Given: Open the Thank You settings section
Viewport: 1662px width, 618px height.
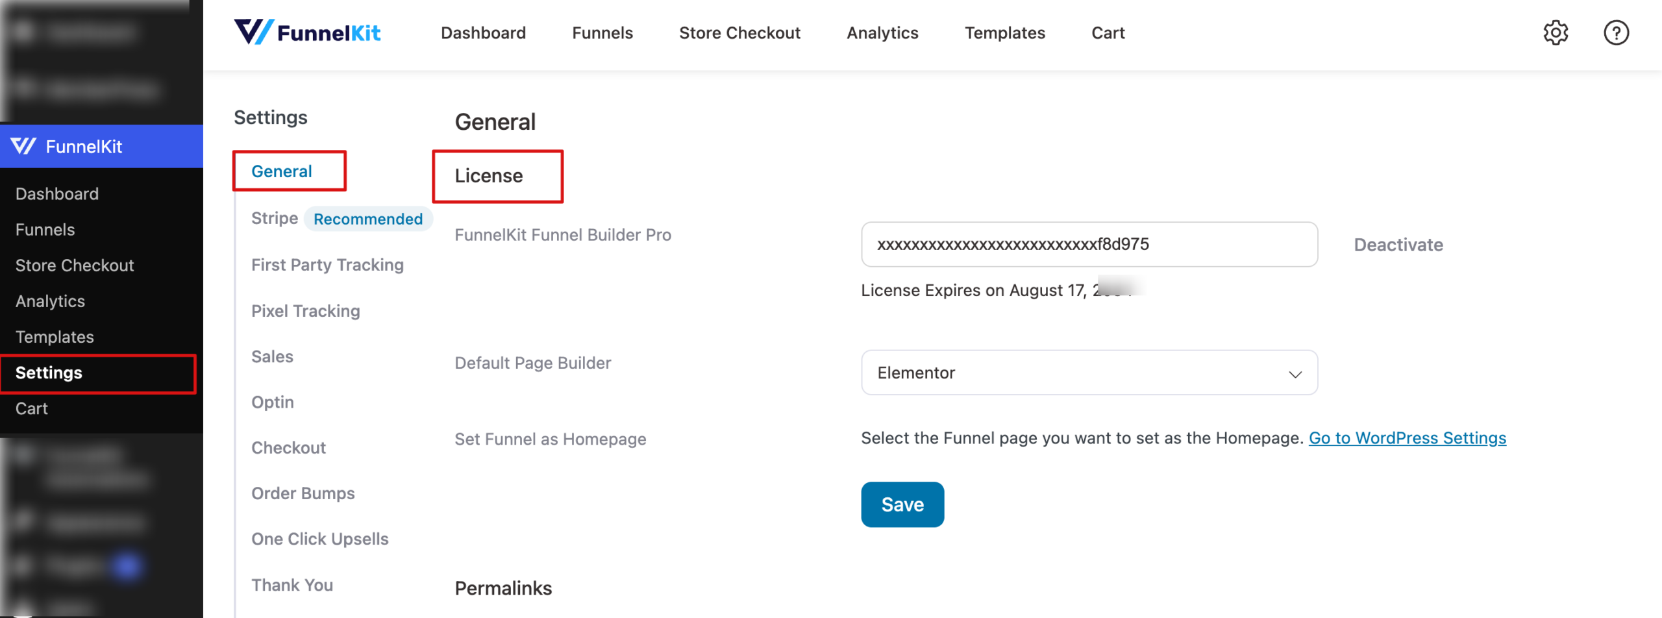Looking at the screenshot, I should tap(292, 584).
